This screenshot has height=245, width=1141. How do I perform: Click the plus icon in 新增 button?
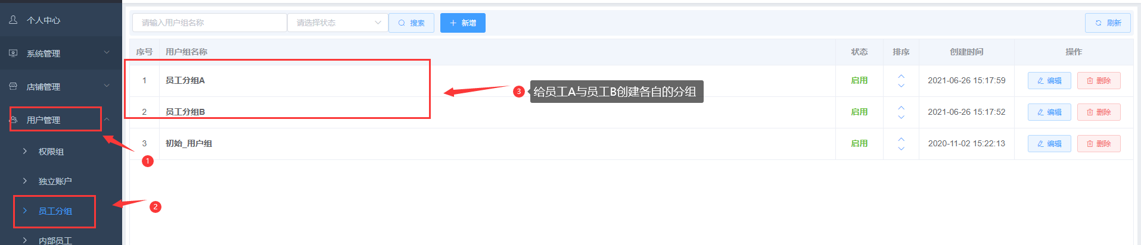(x=453, y=23)
